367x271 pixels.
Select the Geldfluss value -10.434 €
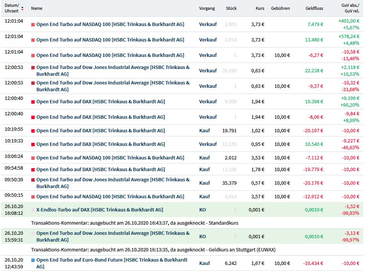coord(313,263)
